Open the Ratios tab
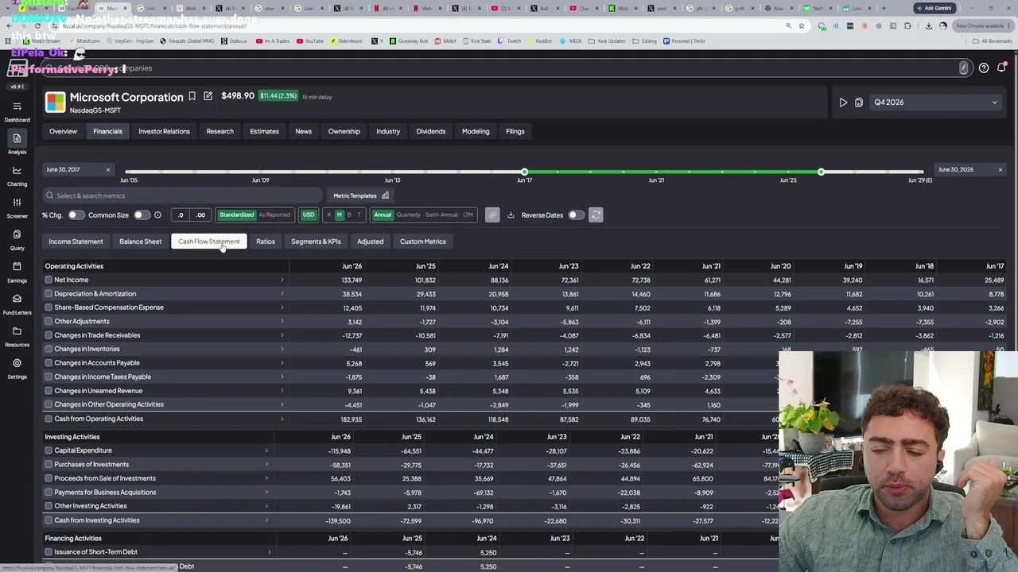1018x572 pixels. [x=266, y=242]
